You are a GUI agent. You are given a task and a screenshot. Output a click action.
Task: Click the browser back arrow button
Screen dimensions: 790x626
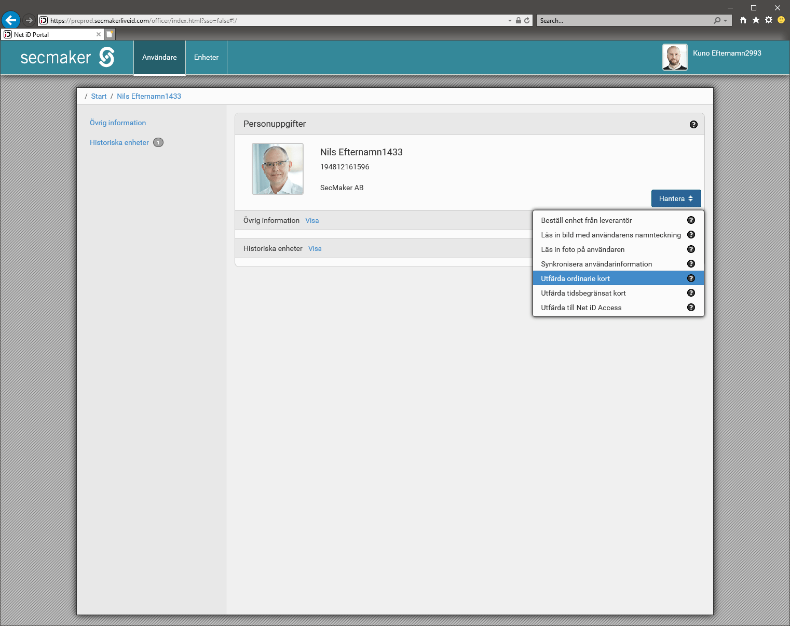pyautogui.click(x=11, y=20)
